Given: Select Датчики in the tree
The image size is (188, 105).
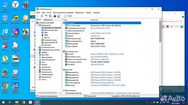Looking at the screenshot, I should pos(48,45).
